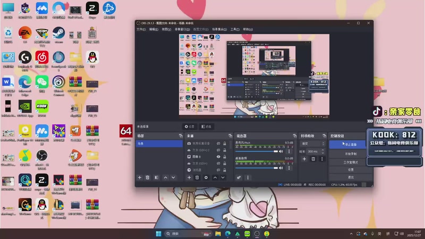The height and width of the screenshot is (239, 425).
Task: Click the 停止直播 stop streaming button
Action: [347, 144]
